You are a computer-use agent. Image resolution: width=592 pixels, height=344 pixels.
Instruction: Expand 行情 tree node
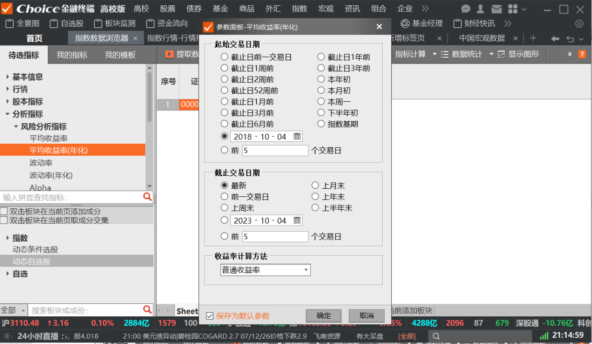click(8, 89)
